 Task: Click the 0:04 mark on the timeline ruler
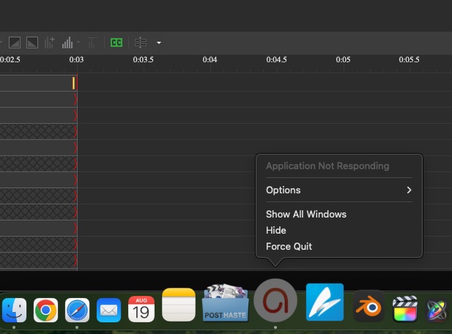tap(210, 59)
